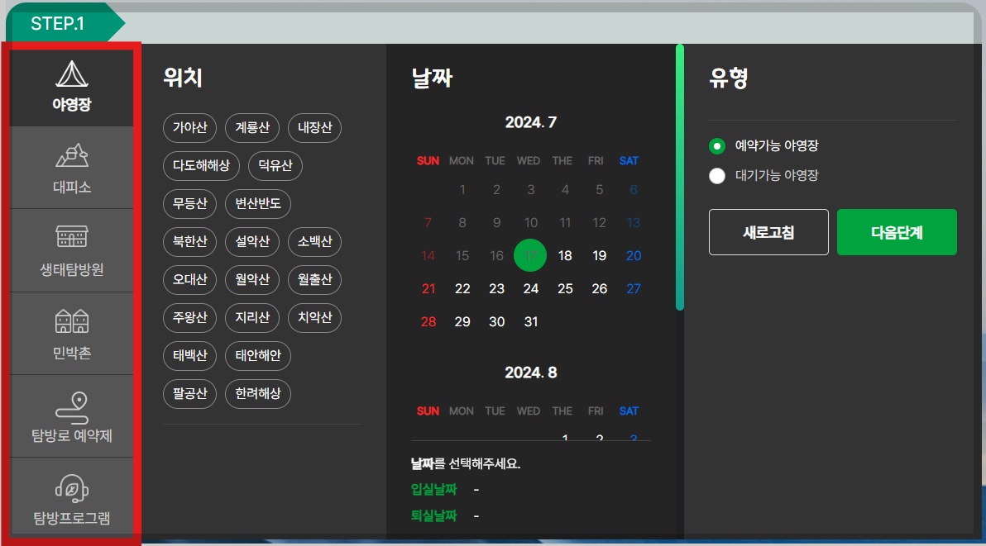Screen dimensions: 986x546
Task: Click the 새로고침 refresh button
Action: coord(768,232)
